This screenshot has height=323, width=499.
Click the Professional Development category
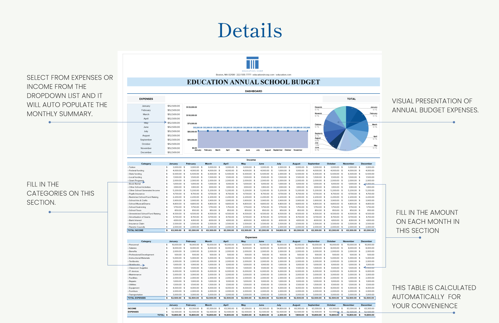click(141, 255)
